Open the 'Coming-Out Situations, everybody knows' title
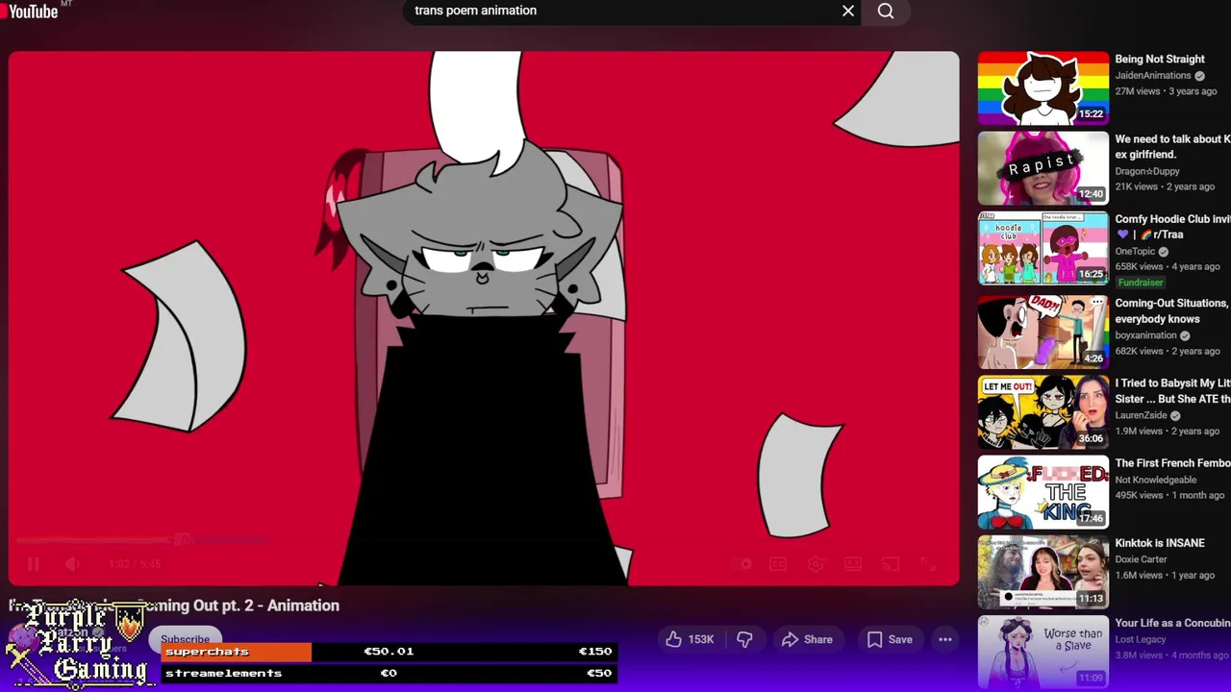This screenshot has height=692, width=1231. pos(1173,310)
